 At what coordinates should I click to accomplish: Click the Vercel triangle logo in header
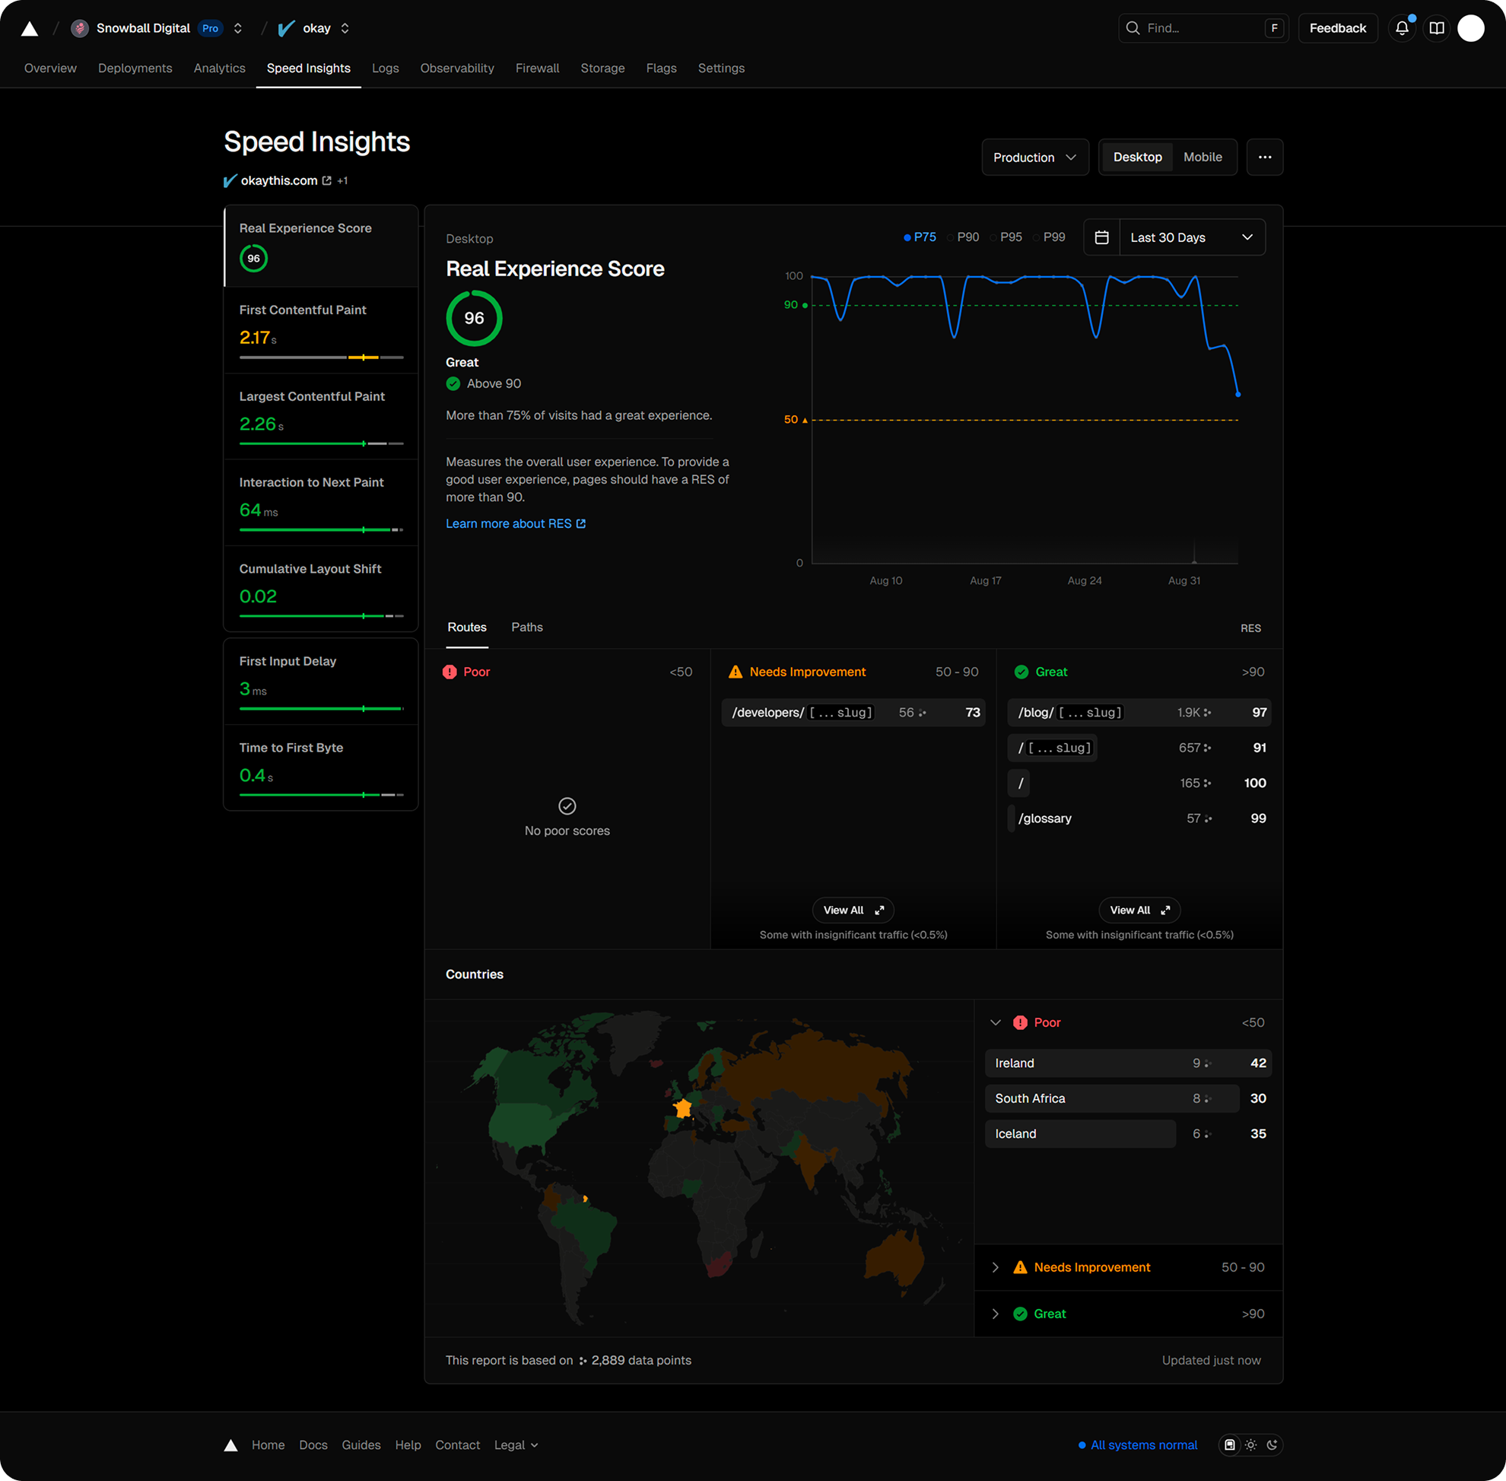pos(30,29)
